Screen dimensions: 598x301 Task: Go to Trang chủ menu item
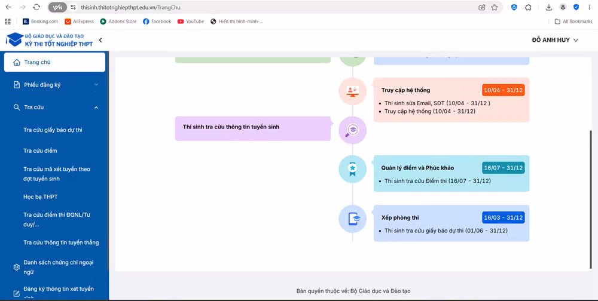[x=54, y=62]
